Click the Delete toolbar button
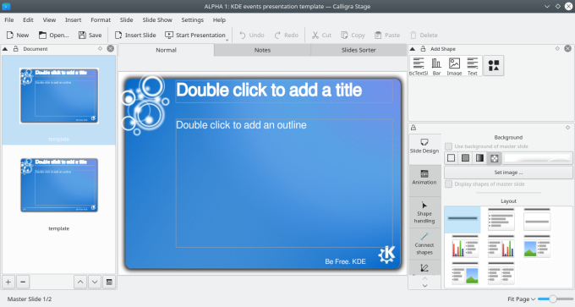The height and width of the screenshot is (307, 575). pos(424,36)
